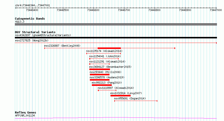The image size is (224, 121).
Task: Open variant nsv1119997 (Alsmadi2014) label
Action: click(116, 88)
